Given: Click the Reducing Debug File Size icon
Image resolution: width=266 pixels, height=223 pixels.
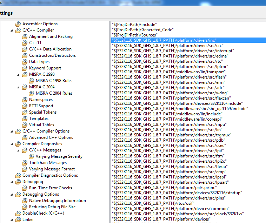Looking at the screenshot, I should click(x=25, y=207).
